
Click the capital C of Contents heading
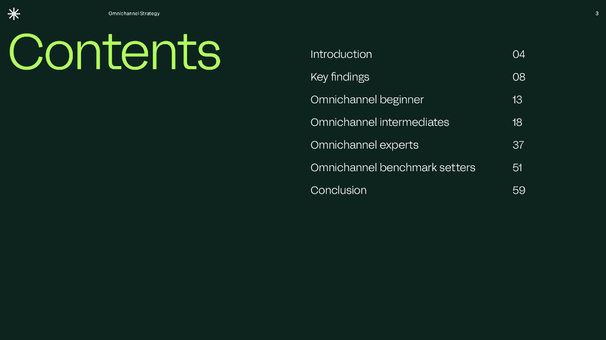(28, 52)
